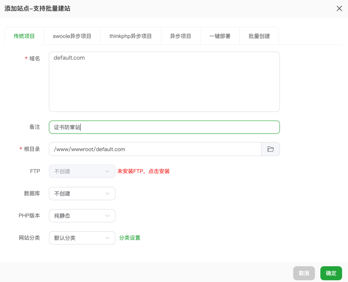The height and width of the screenshot is (282, 348).
Task: Open the 批量创建 tab
Action: click(x=259, y=36)
